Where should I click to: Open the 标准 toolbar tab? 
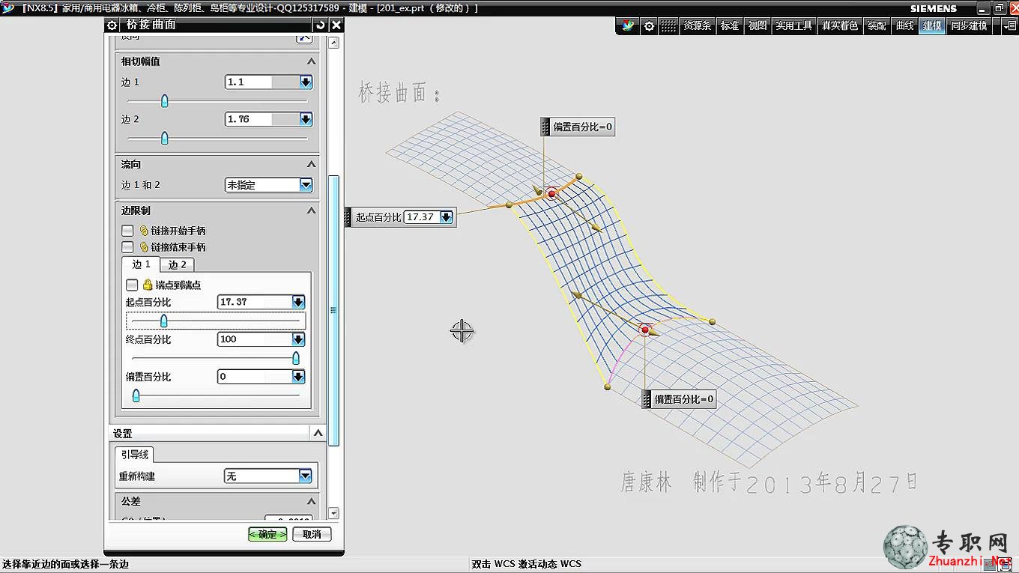click(730, 25)
